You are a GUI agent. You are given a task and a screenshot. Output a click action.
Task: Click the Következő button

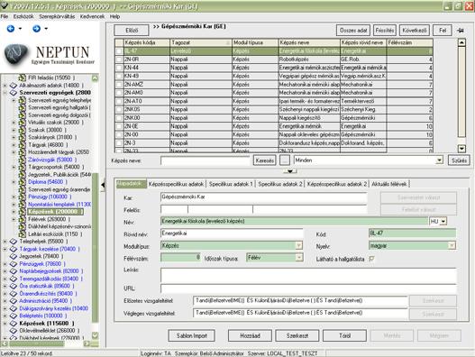415,31
